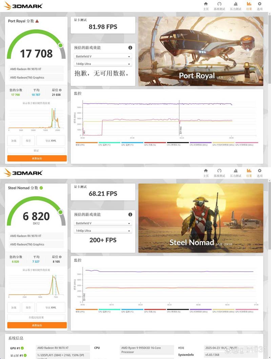Toggle GPU temperature series in Port Royal legend

[132, 144]
